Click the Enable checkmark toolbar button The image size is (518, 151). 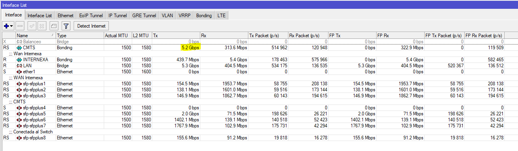[x=32, y=26]
